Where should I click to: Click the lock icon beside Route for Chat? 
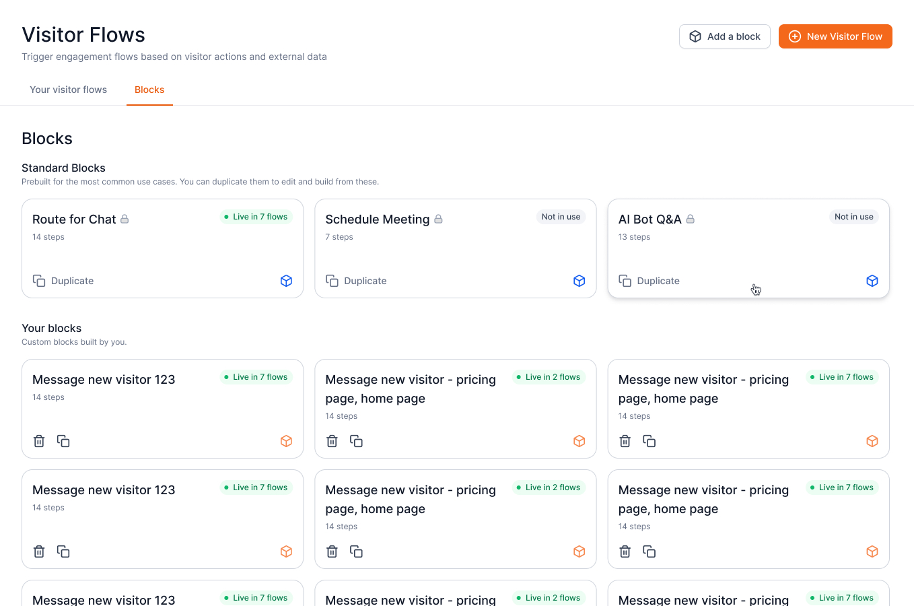tap(125, 219)
